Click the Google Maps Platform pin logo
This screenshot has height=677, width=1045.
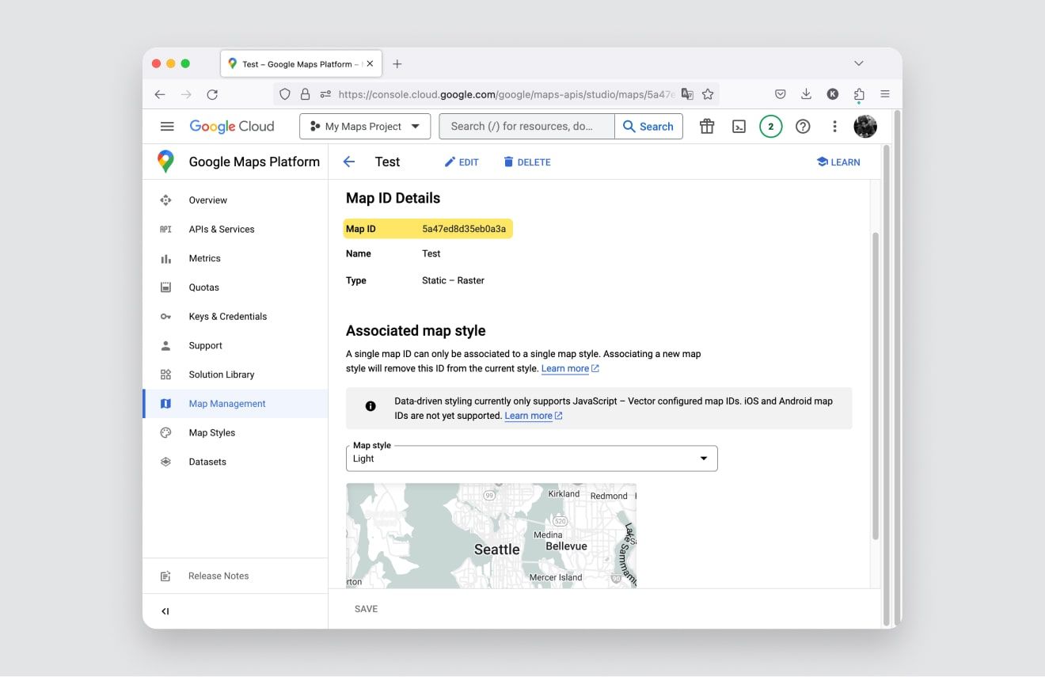165,162
